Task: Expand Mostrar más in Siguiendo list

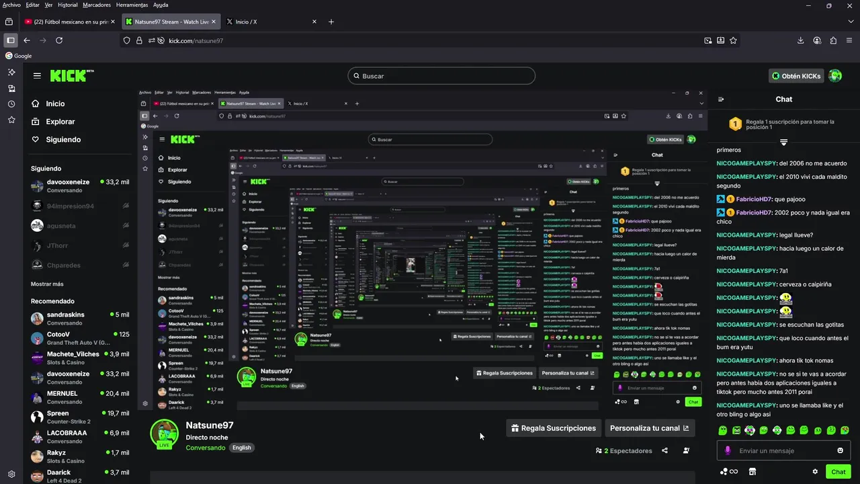Action: 47,284
